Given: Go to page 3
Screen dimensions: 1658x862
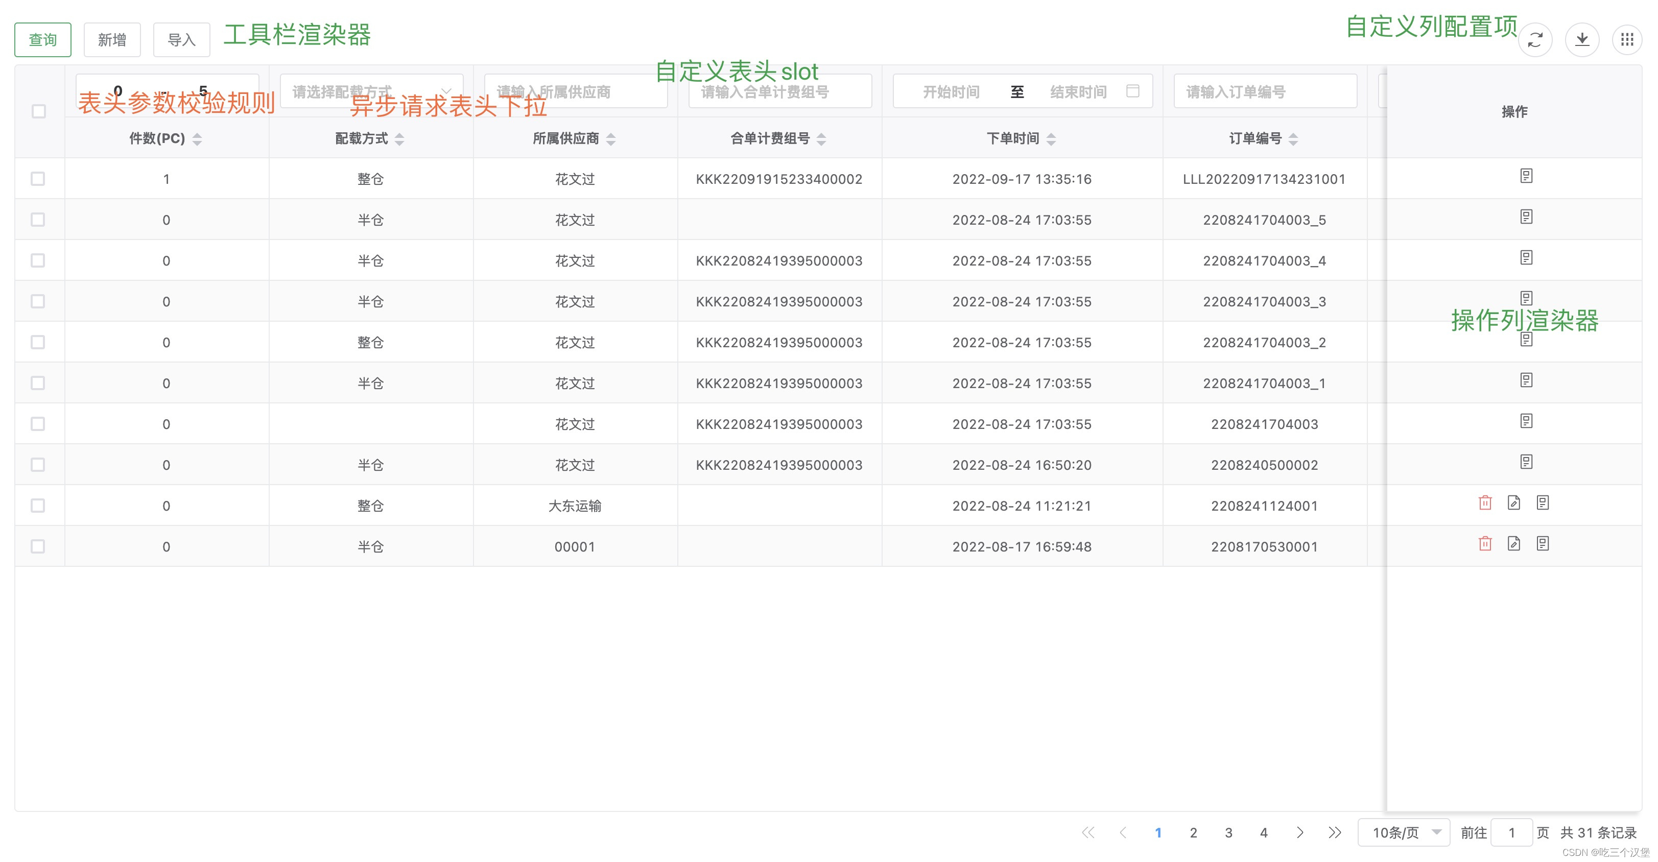Looking at the screenshot, I should click(1229, 832).
